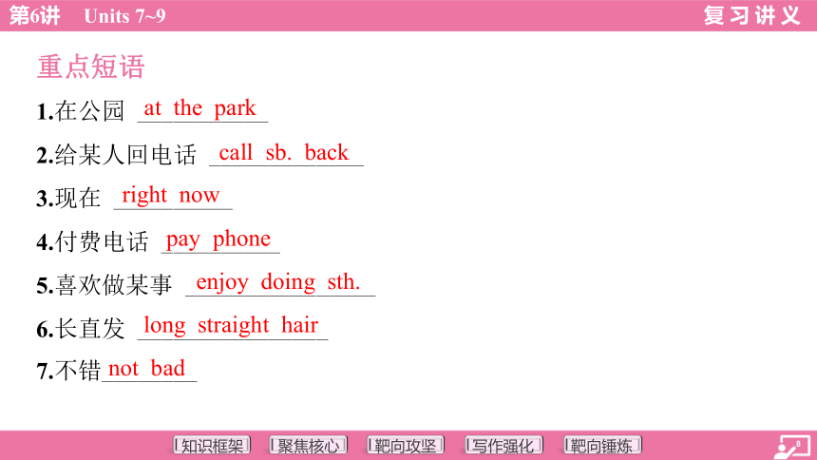Viewport: 817px width, 460px height.
Task: Open the 写作强化 navigation button
Action: pyautogui.click(x=503, y=446)
